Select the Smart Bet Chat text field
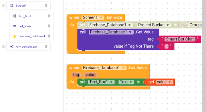 tap(180, 39)
